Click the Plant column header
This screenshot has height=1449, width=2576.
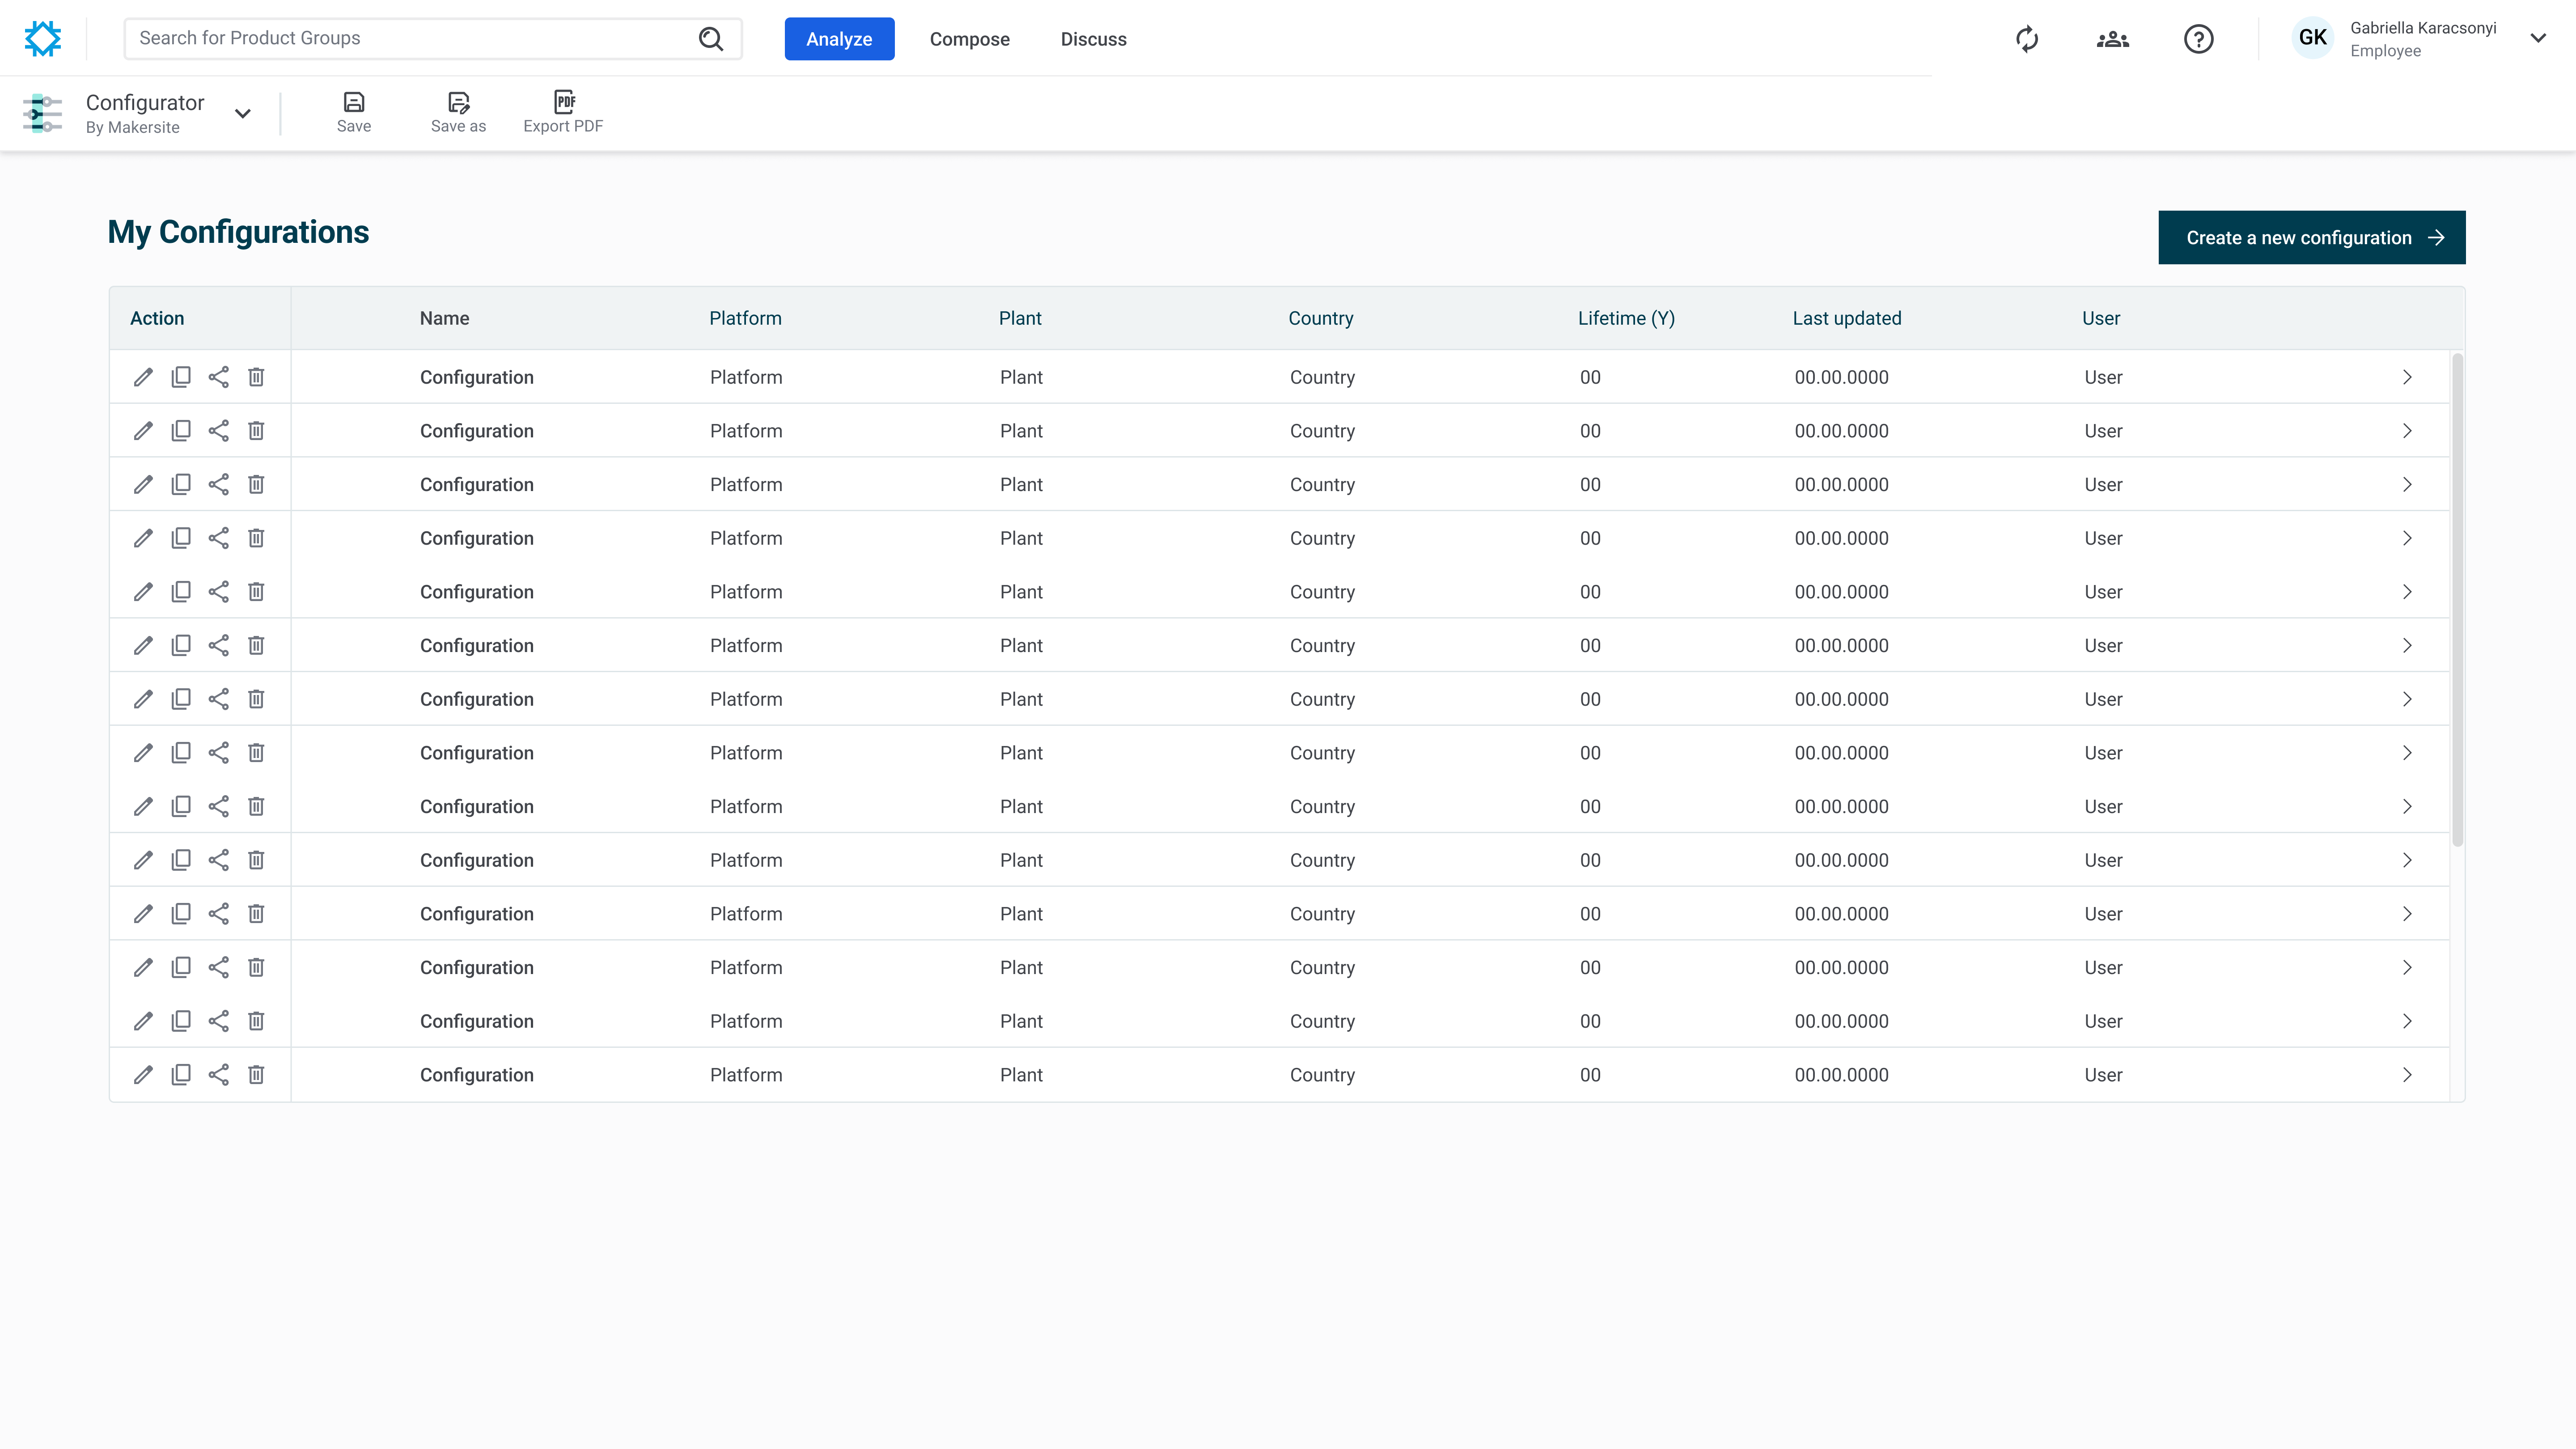point(1019,318)
